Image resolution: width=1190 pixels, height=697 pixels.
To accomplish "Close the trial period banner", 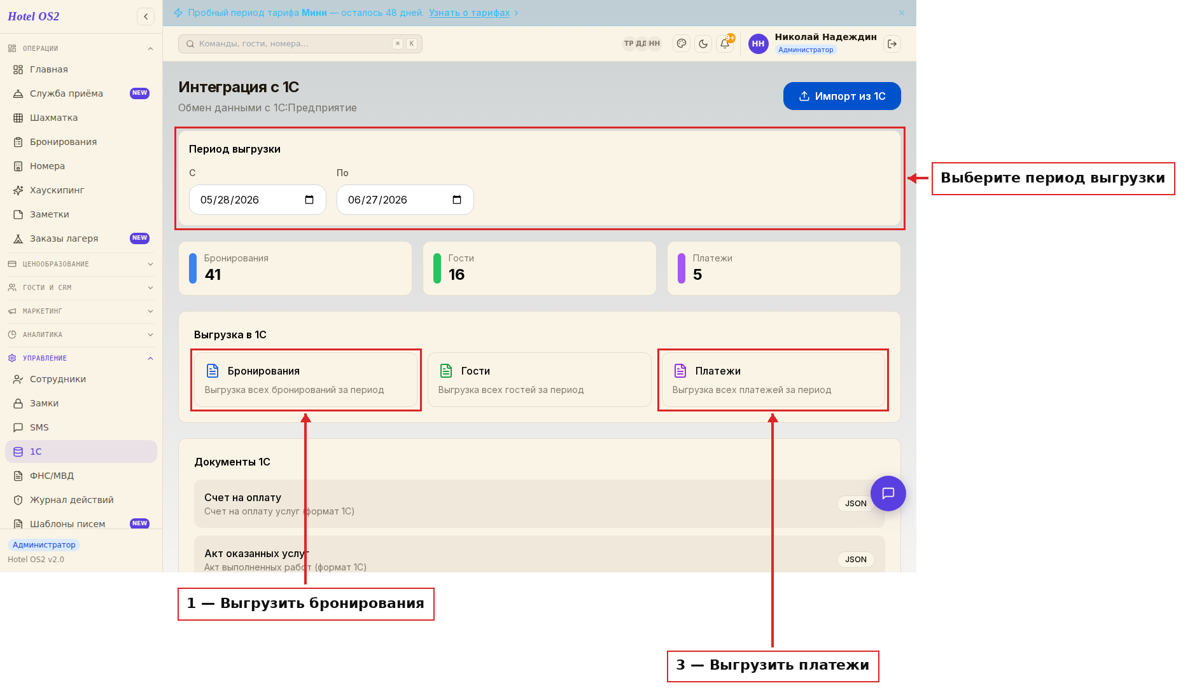I will [x=902, y=13].
